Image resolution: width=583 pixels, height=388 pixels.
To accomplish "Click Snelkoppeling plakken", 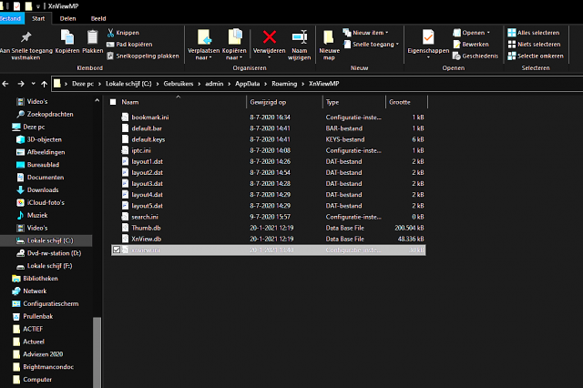I will point(143,56).
